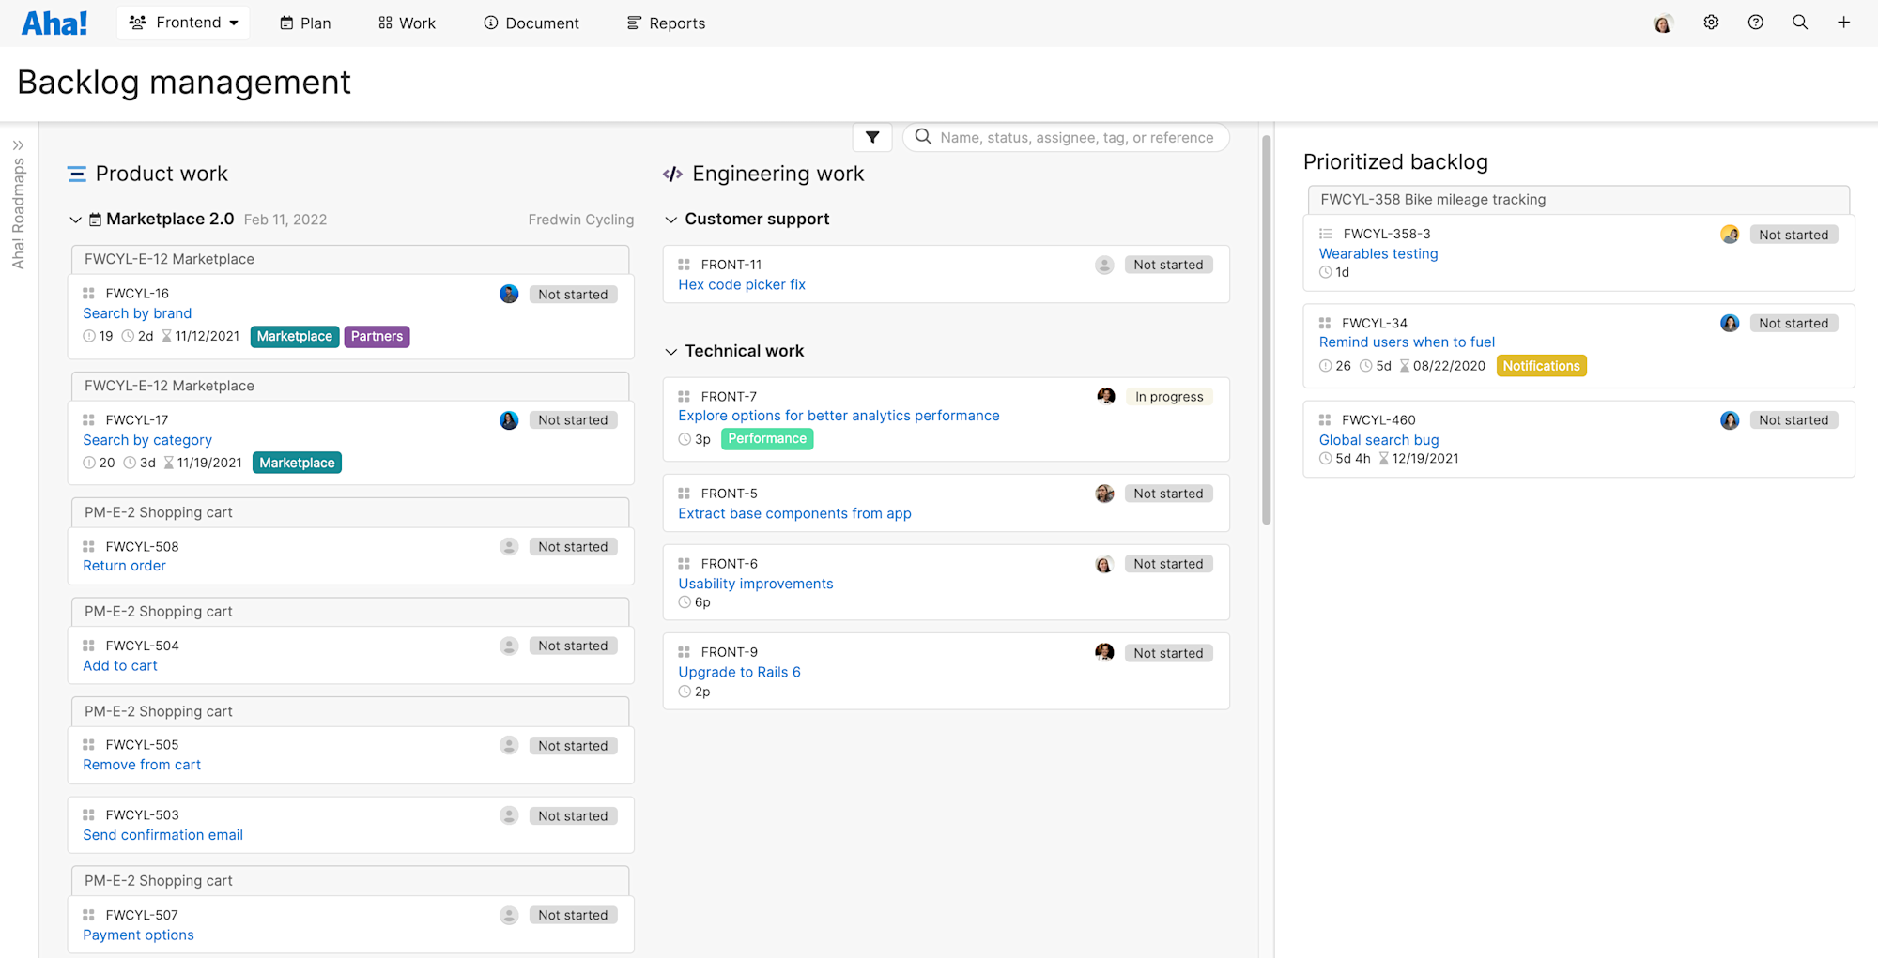Expand the Aha! Roadmaps sidebar
Screen dimensions: 1878x958
(x=20, y=144)
